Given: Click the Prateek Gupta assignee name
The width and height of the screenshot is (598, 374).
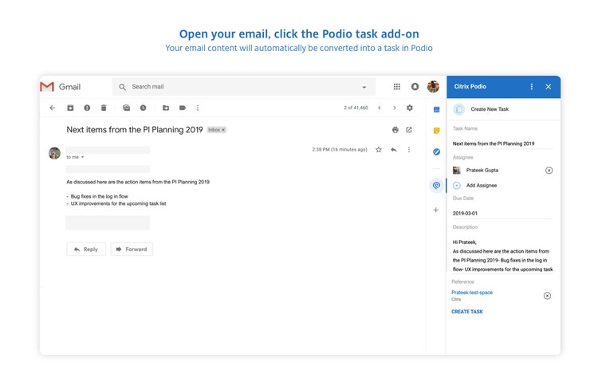Looking at the screenshot, I should click(x=482, y=171).
